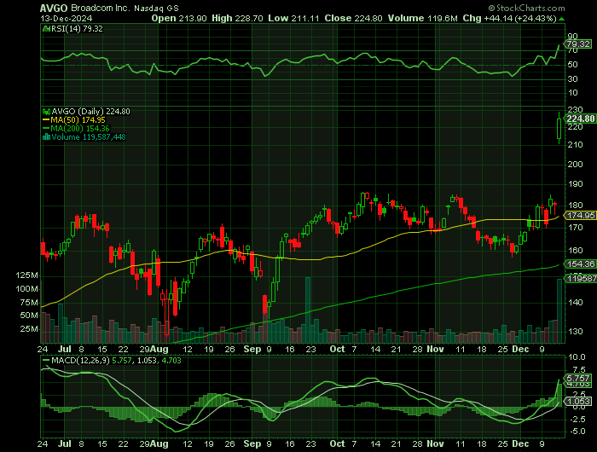Click the green up-arrow beside the change percent
This screenshot has width=597, height=452.
(562, 19)
